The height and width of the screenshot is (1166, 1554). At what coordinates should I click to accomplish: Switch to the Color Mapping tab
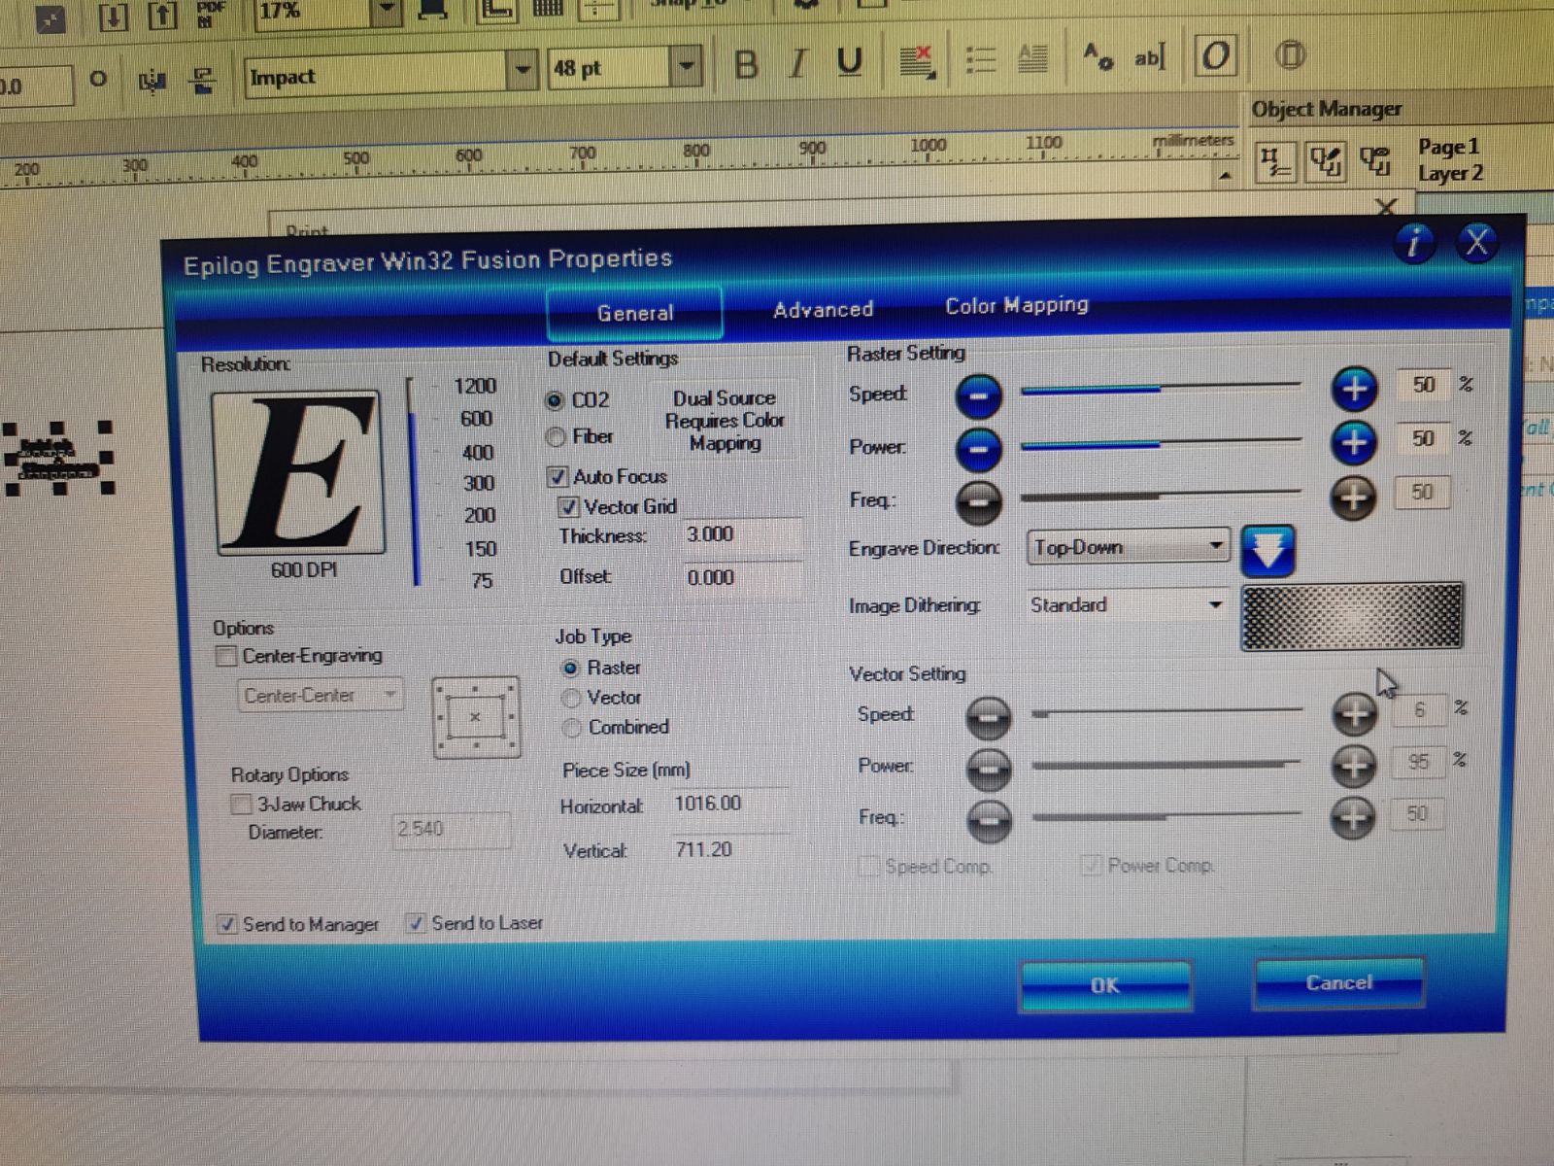point(1017,305)
